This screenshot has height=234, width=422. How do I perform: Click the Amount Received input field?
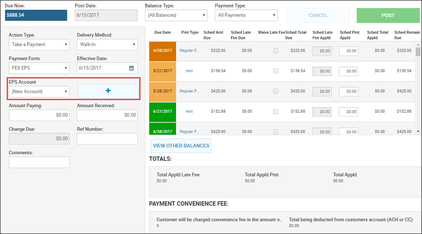click(x=107, y=115)
